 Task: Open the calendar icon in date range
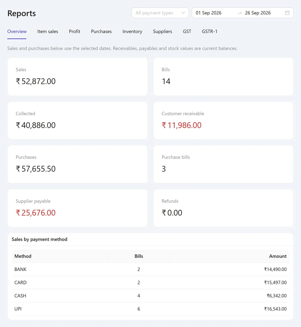tap(287, 13)
